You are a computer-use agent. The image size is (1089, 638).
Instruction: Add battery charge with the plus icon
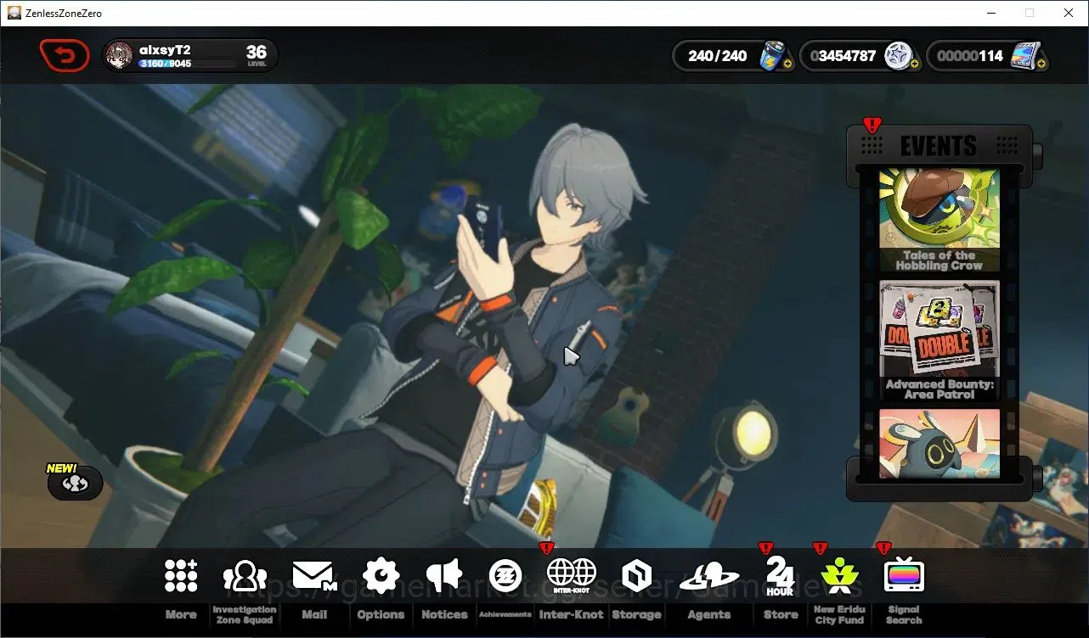click(787, 64)
